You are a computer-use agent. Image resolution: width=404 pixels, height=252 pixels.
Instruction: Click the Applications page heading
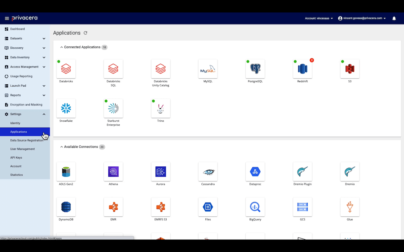[x=67, y=33]
